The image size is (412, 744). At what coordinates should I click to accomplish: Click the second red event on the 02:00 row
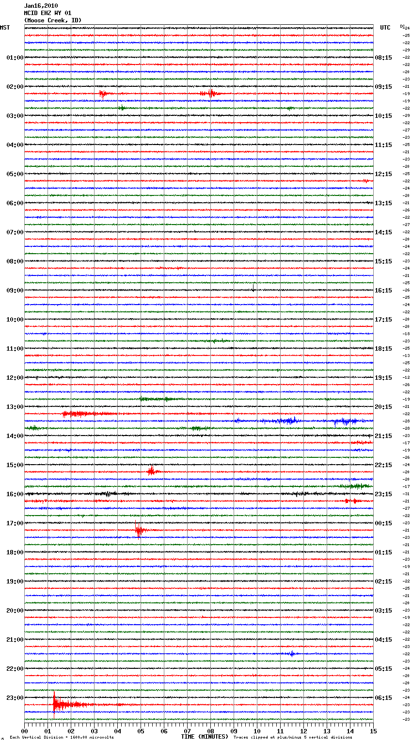click(210, 94)
